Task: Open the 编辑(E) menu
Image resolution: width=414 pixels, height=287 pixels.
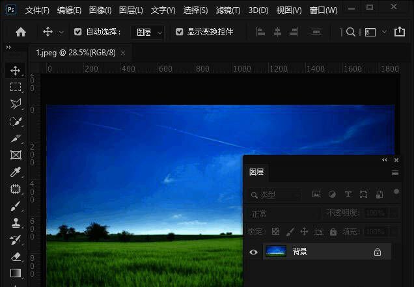Action: tap(69, 10)
